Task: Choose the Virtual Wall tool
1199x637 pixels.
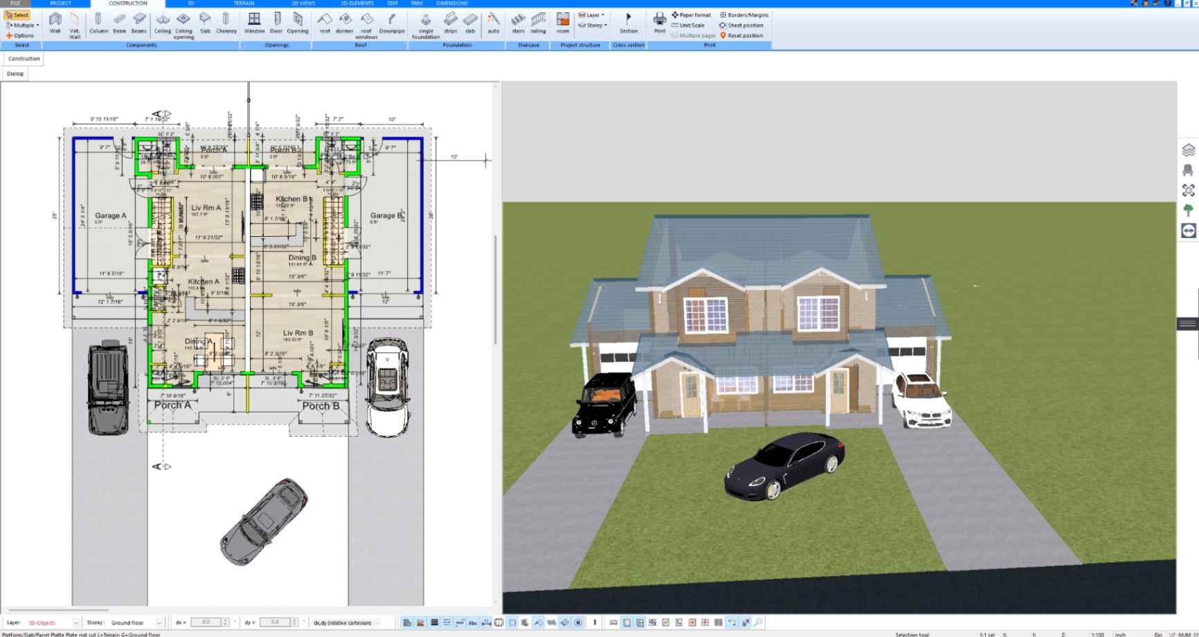Action: (x=75, y=25)
